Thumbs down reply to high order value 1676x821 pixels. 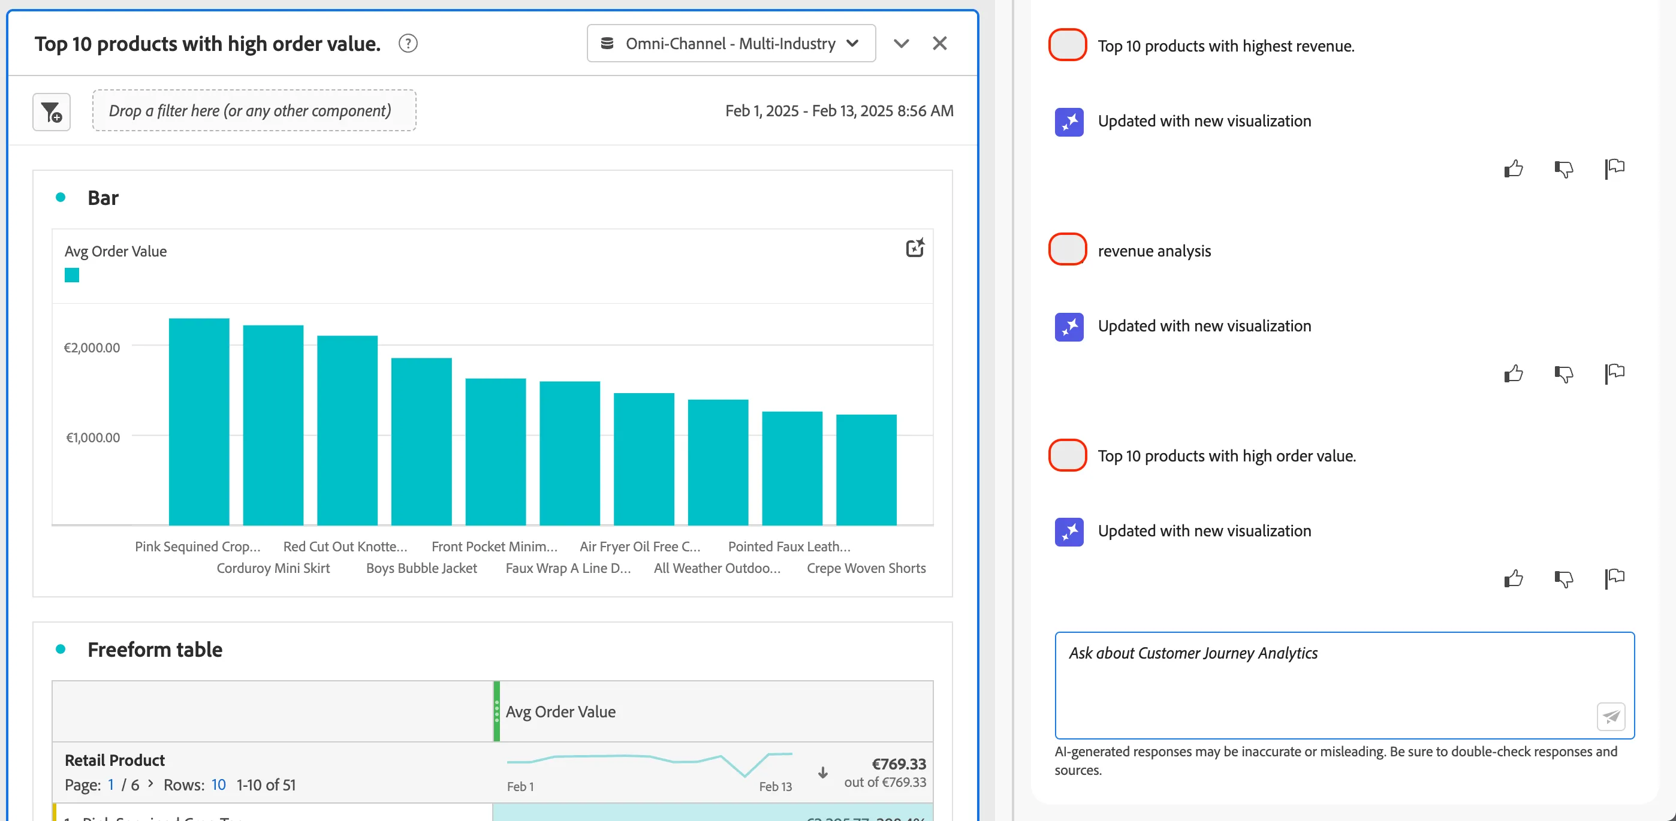(1563, 579)
